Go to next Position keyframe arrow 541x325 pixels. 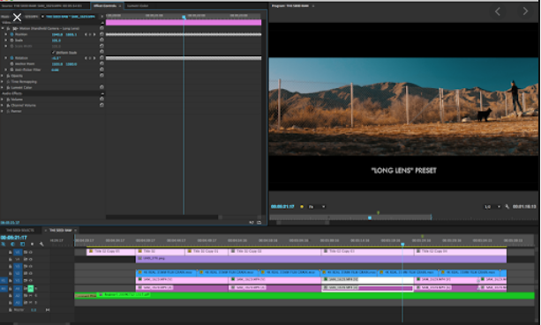(94, 34)
